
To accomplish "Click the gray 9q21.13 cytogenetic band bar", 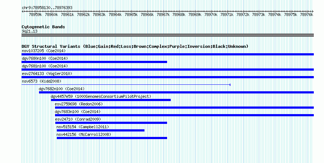I will (x=167, y=35).
